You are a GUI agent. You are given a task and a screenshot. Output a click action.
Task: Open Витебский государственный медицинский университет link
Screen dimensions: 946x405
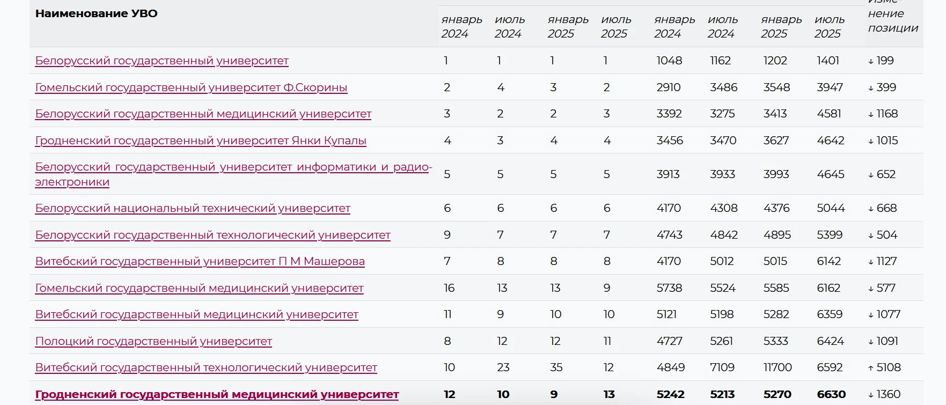pos(196,314)
